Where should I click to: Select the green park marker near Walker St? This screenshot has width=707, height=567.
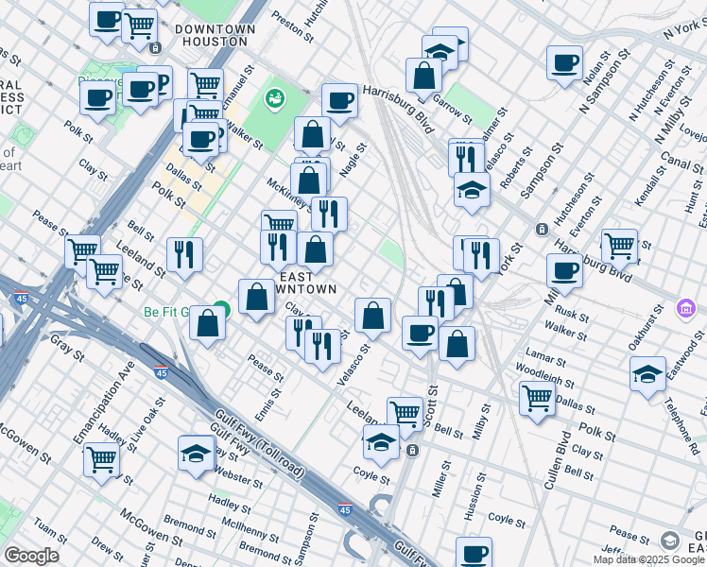point(274,99)
